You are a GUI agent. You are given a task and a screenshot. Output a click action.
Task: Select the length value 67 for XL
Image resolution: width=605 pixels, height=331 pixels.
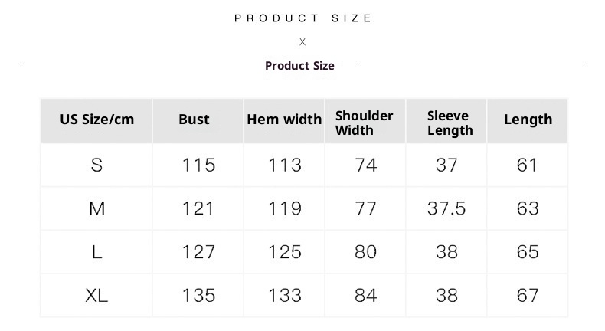point(528,295)
